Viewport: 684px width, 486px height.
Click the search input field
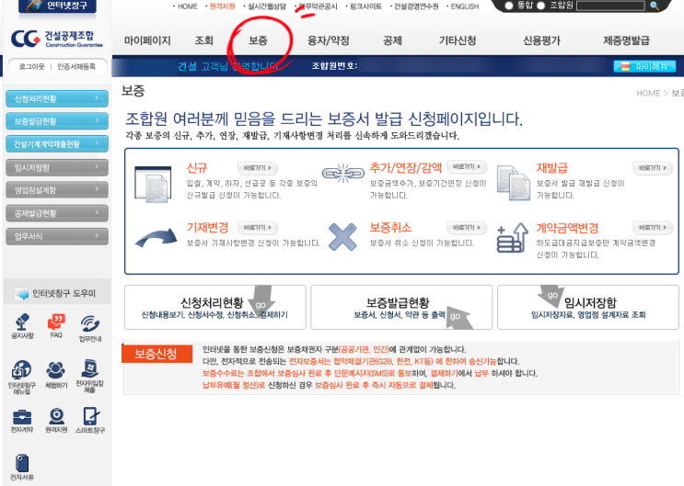point(610,6)
